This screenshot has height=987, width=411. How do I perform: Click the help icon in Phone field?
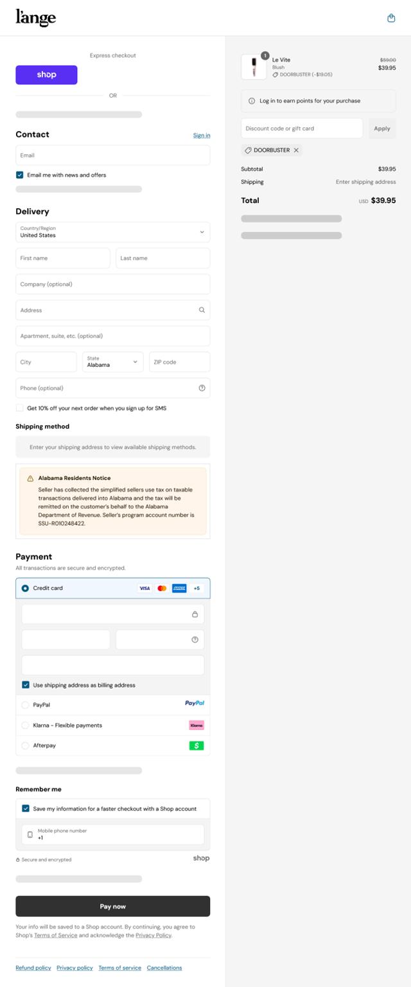coord(202,387)
